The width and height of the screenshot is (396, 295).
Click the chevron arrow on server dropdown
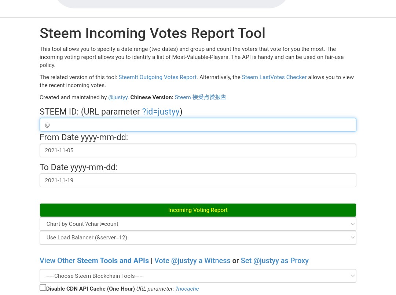(x=352, y=238)
